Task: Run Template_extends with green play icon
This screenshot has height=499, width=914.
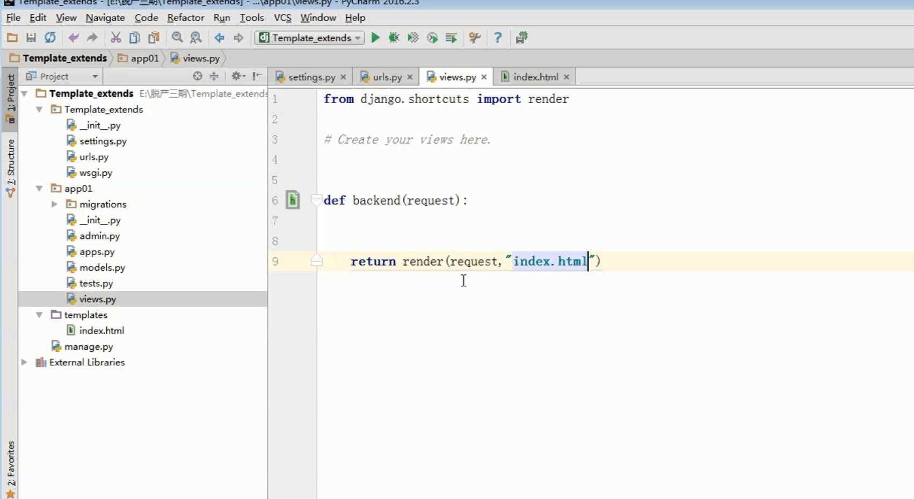Action: point(375,38)
